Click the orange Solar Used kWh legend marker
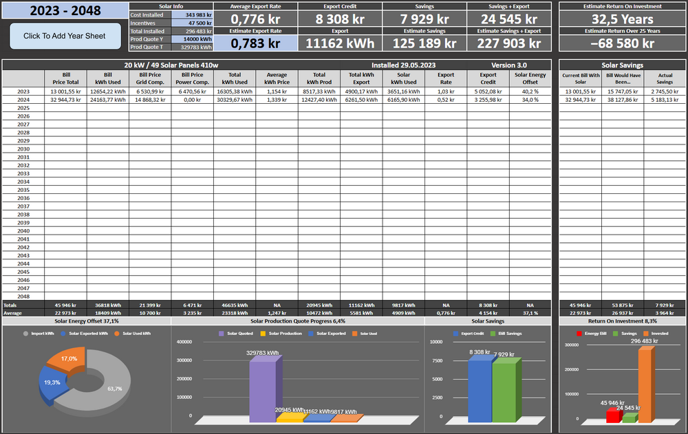This screenshot has width=688, height=434. pos(118,333)
